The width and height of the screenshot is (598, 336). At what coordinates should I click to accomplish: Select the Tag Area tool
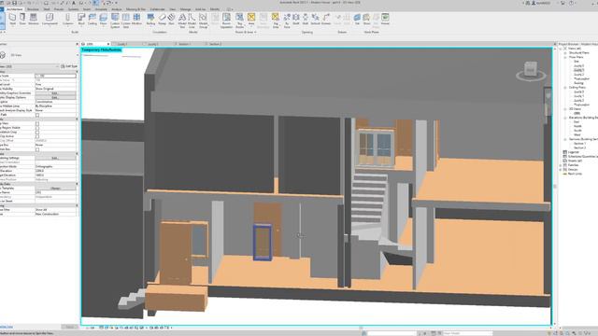[276, 21]
